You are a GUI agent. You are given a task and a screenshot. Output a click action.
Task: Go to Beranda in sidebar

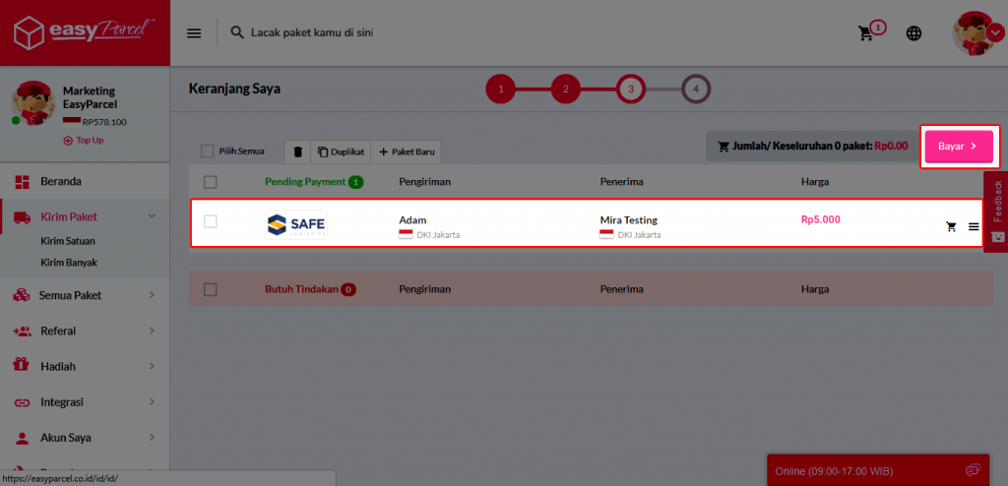[61, 181]
